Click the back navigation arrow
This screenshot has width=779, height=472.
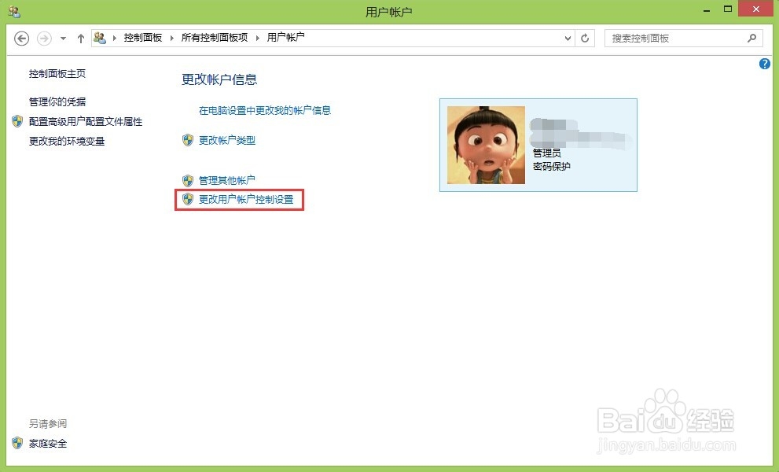click(21, 38)
